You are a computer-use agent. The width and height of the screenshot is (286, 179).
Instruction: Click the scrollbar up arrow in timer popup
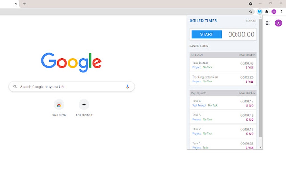[x=261, y=17]
